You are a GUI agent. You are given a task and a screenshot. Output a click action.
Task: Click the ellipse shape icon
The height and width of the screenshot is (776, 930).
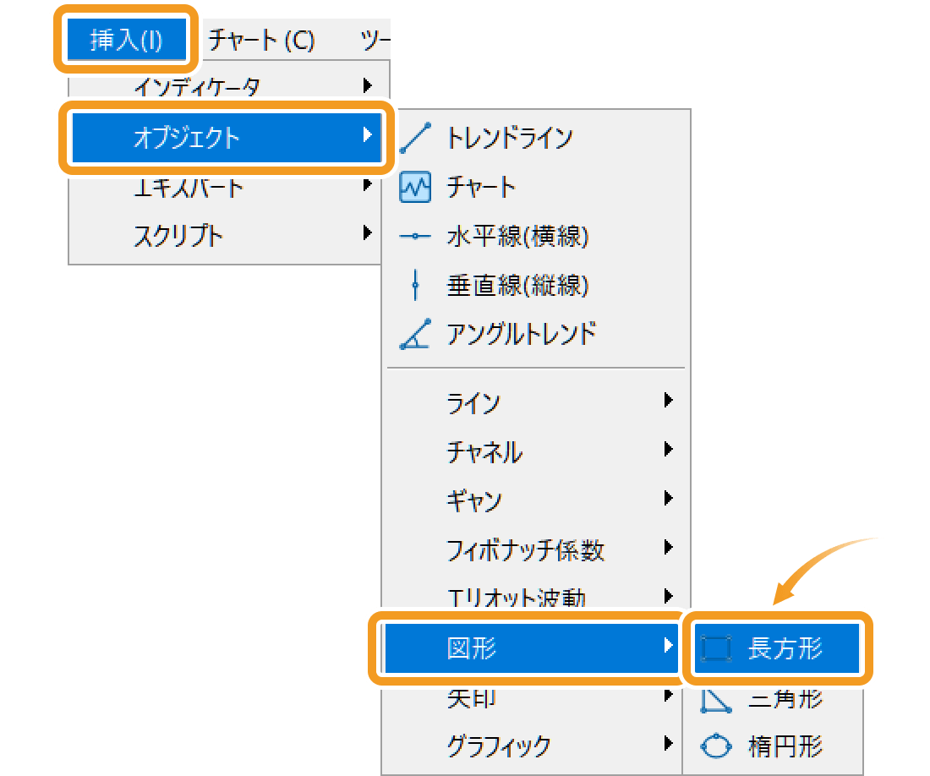click(716, 746)
